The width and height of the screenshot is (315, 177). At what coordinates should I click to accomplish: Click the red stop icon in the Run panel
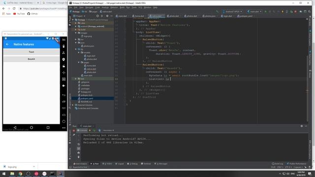pos(74,130)
